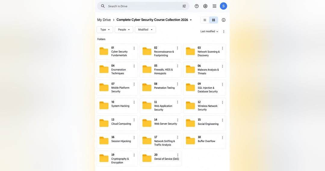Open more actions for 07 Mobile Platform Security

coord(134,84)
